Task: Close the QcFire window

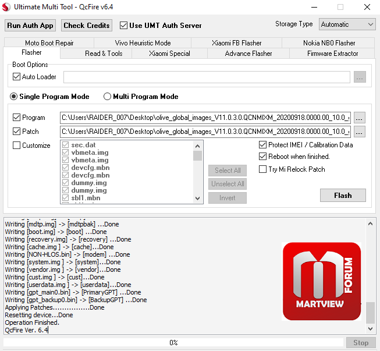Action: click(367, 7)
